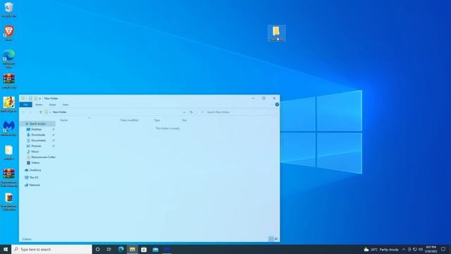This screenshot has width=451, height=254.
Task: Click the Search New folder box
Action: click(x=237, y=112)
